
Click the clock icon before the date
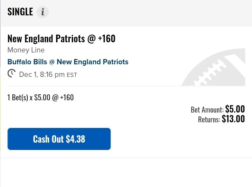tap(12, 73)
